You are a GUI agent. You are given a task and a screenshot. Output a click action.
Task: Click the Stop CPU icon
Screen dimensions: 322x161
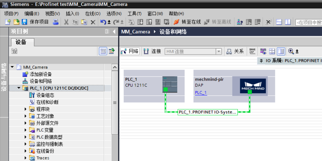[x=258, y=22]
